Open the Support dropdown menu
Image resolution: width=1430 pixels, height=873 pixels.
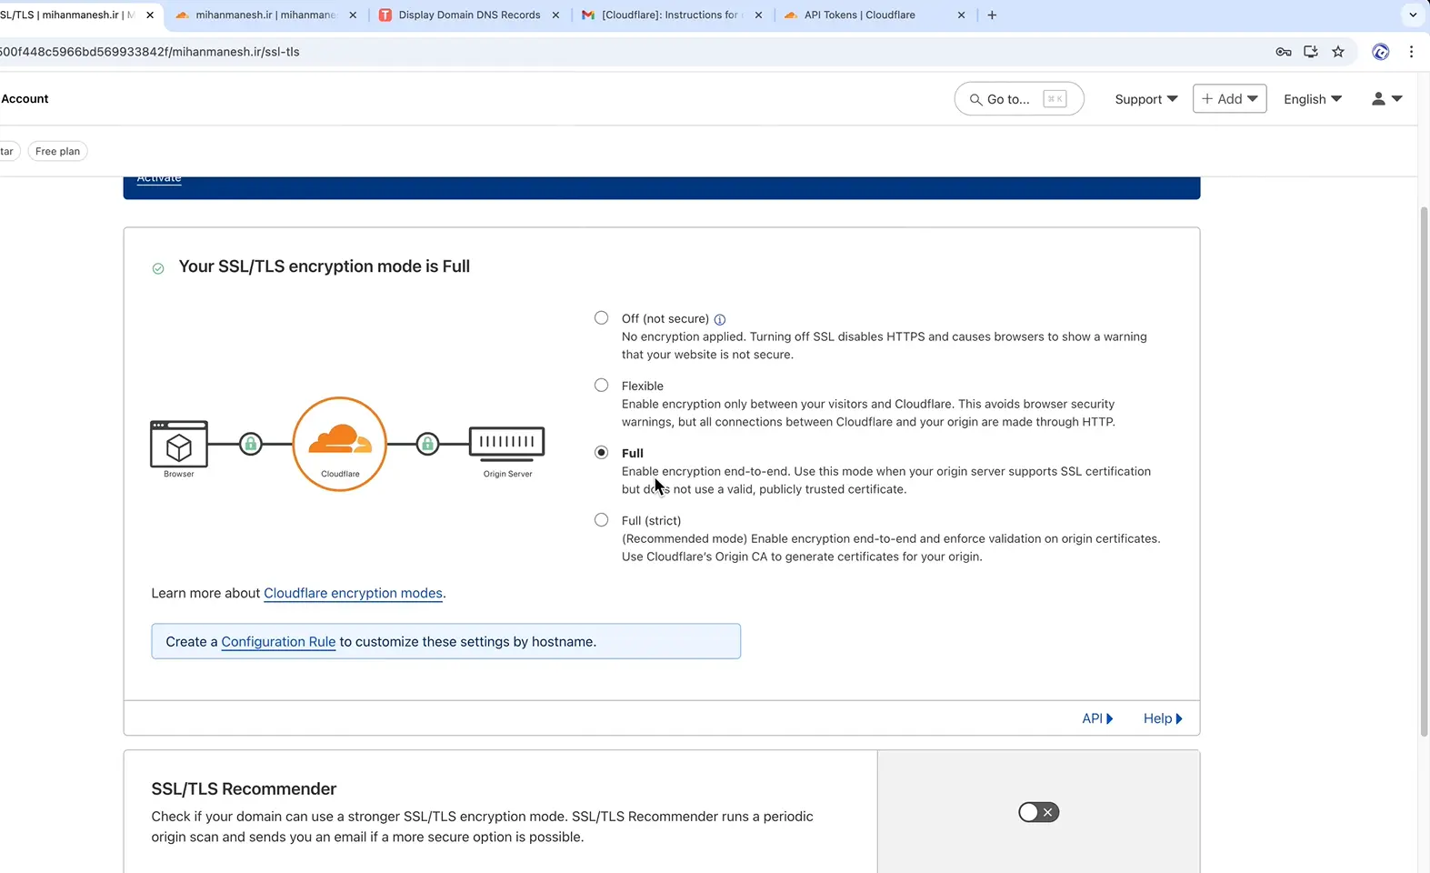tap(1146, 99)
